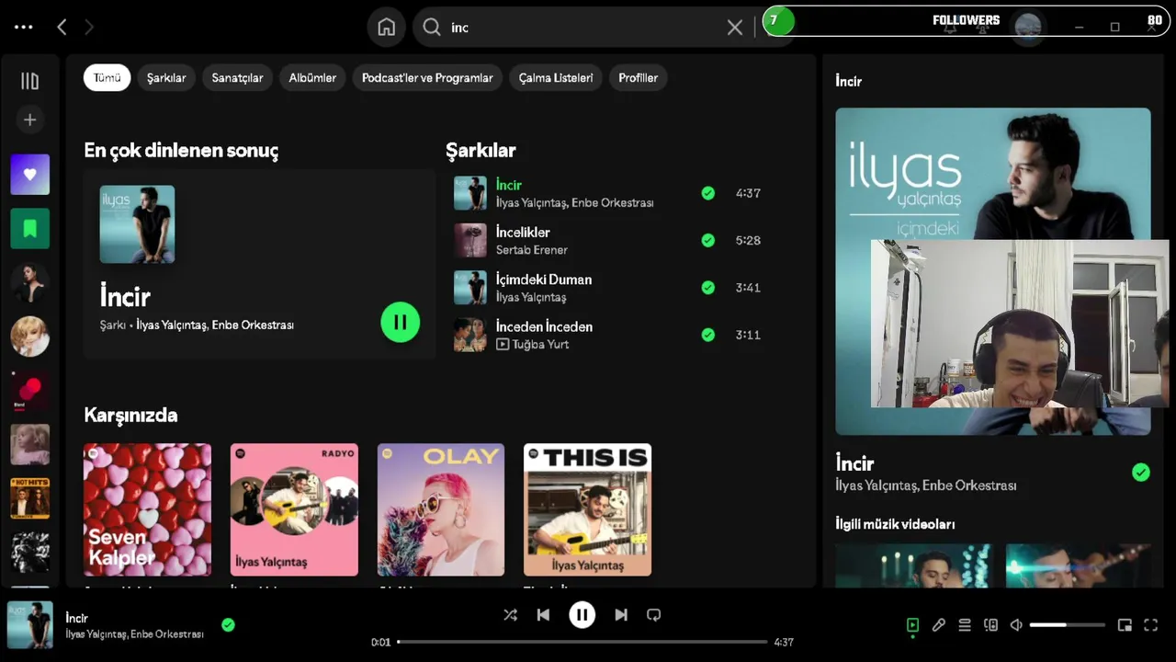Image resolution: width=1176 pixels, height=662 pixels.
Task: Open the green bookmark Your Episodes tile
Action: pos(29,229)
